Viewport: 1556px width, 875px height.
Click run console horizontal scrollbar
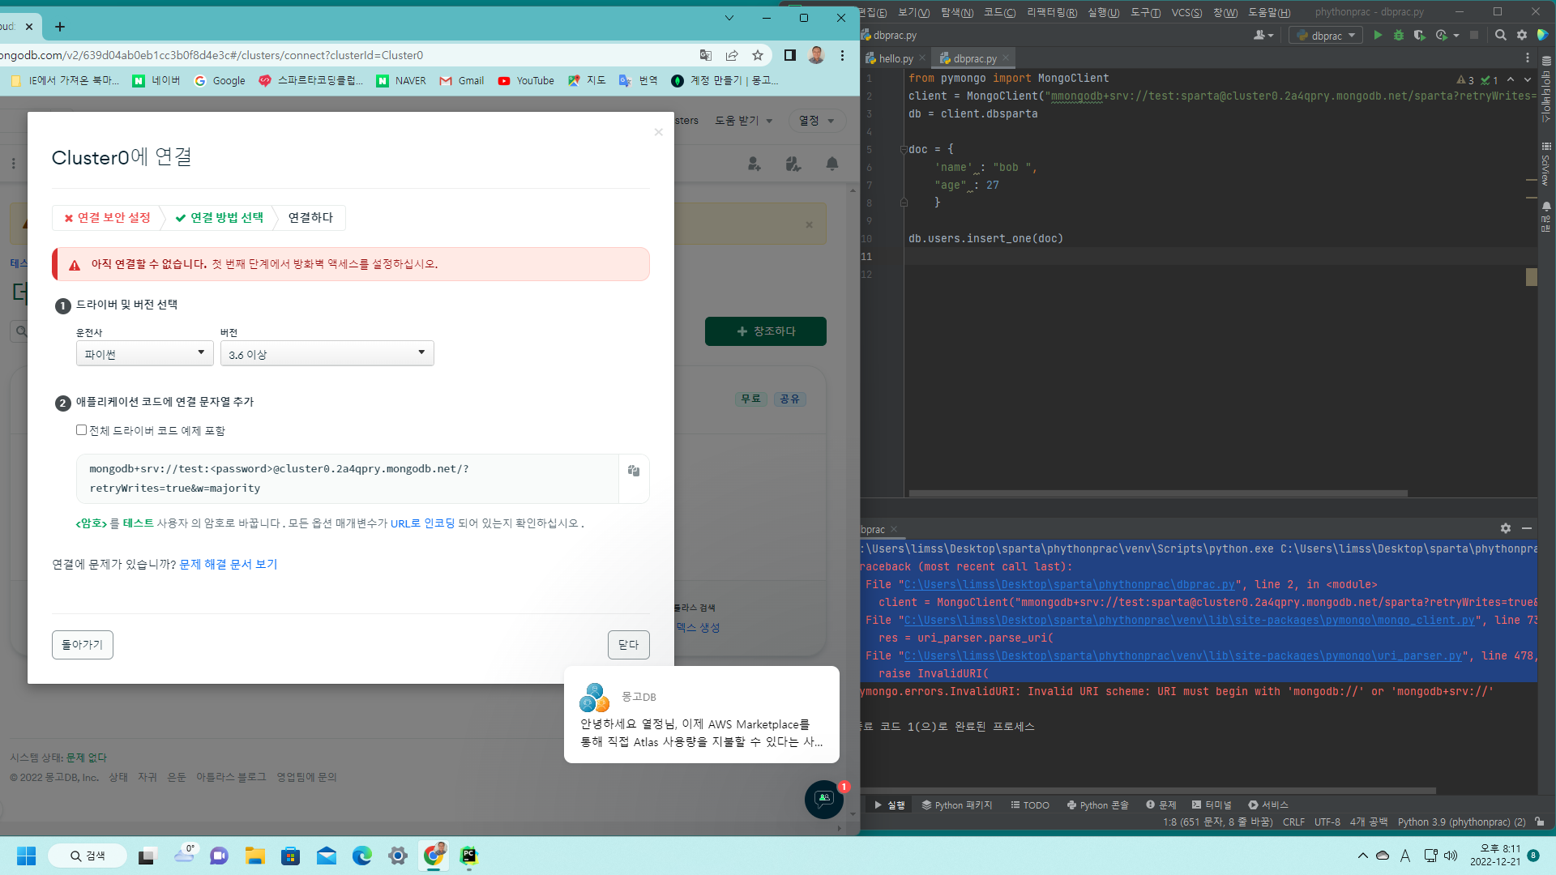1148,790
